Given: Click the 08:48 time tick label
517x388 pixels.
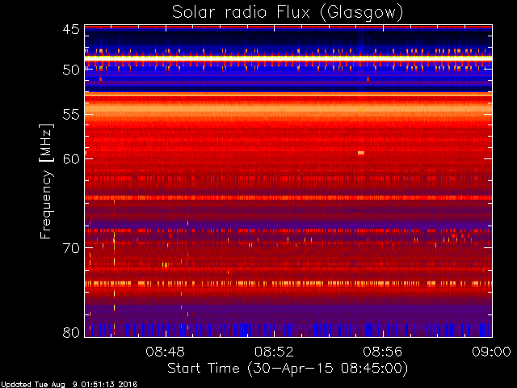Looking at the screenshot, I should click(165, 352).
